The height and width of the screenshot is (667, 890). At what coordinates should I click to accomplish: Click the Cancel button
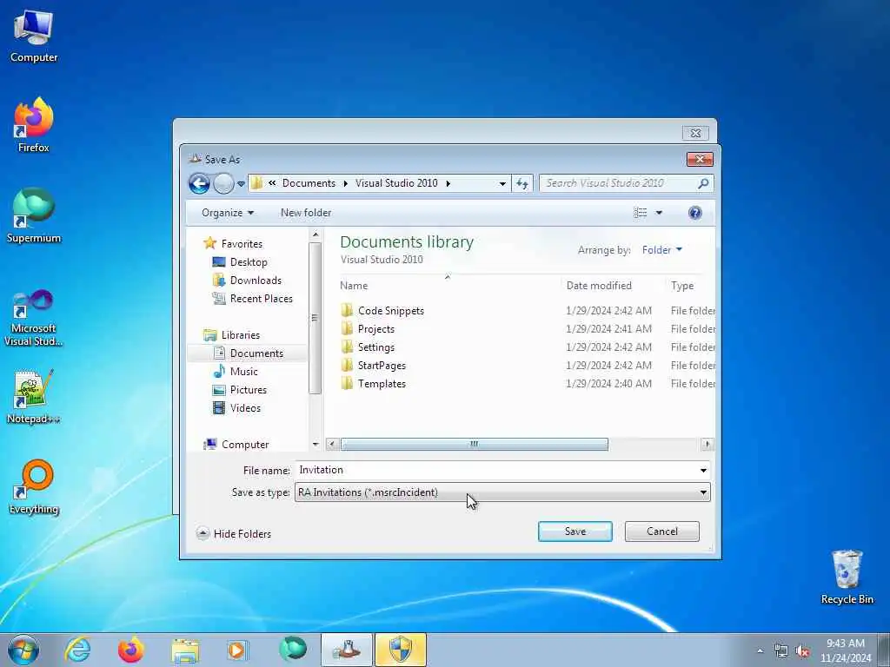(661, 532)
